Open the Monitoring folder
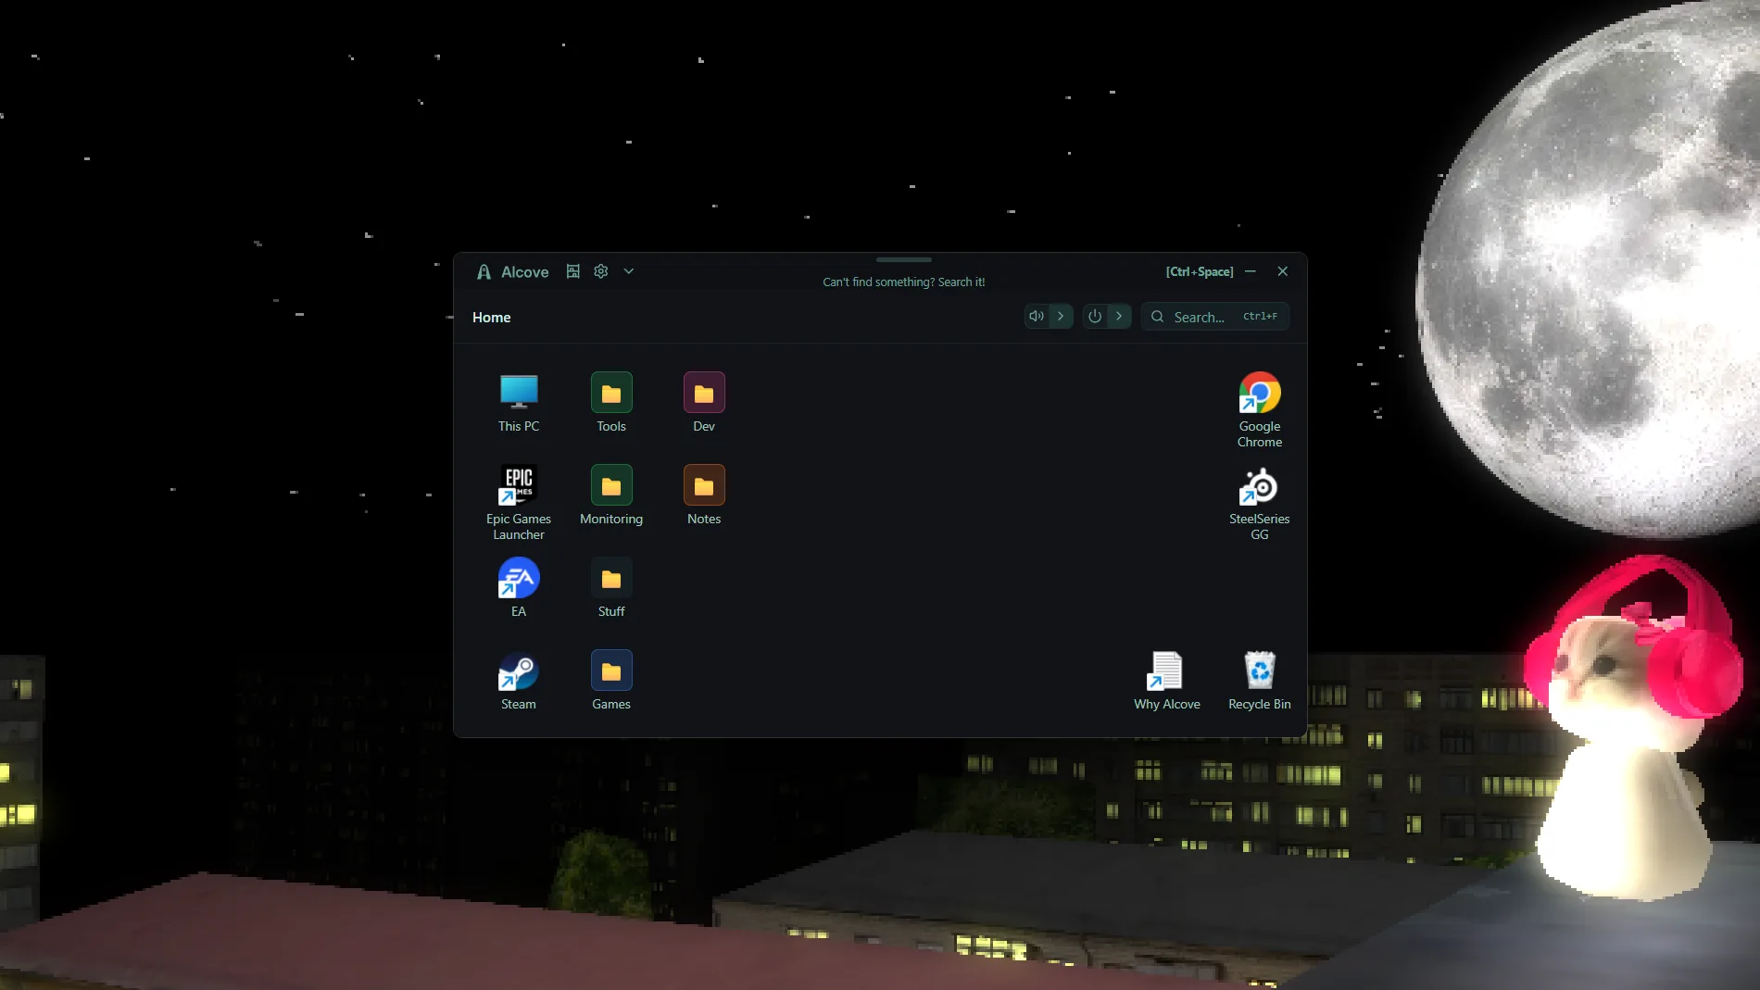Image resolution: width=1760 pixels, height=990 pixels. point(611,495)
